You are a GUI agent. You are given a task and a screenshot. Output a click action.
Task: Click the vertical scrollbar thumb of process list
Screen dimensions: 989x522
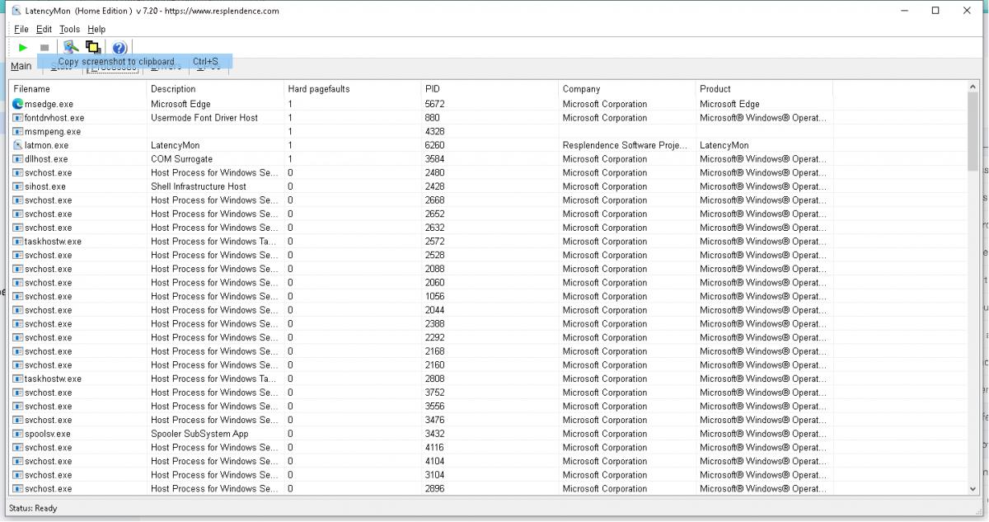tap(974, 132)
